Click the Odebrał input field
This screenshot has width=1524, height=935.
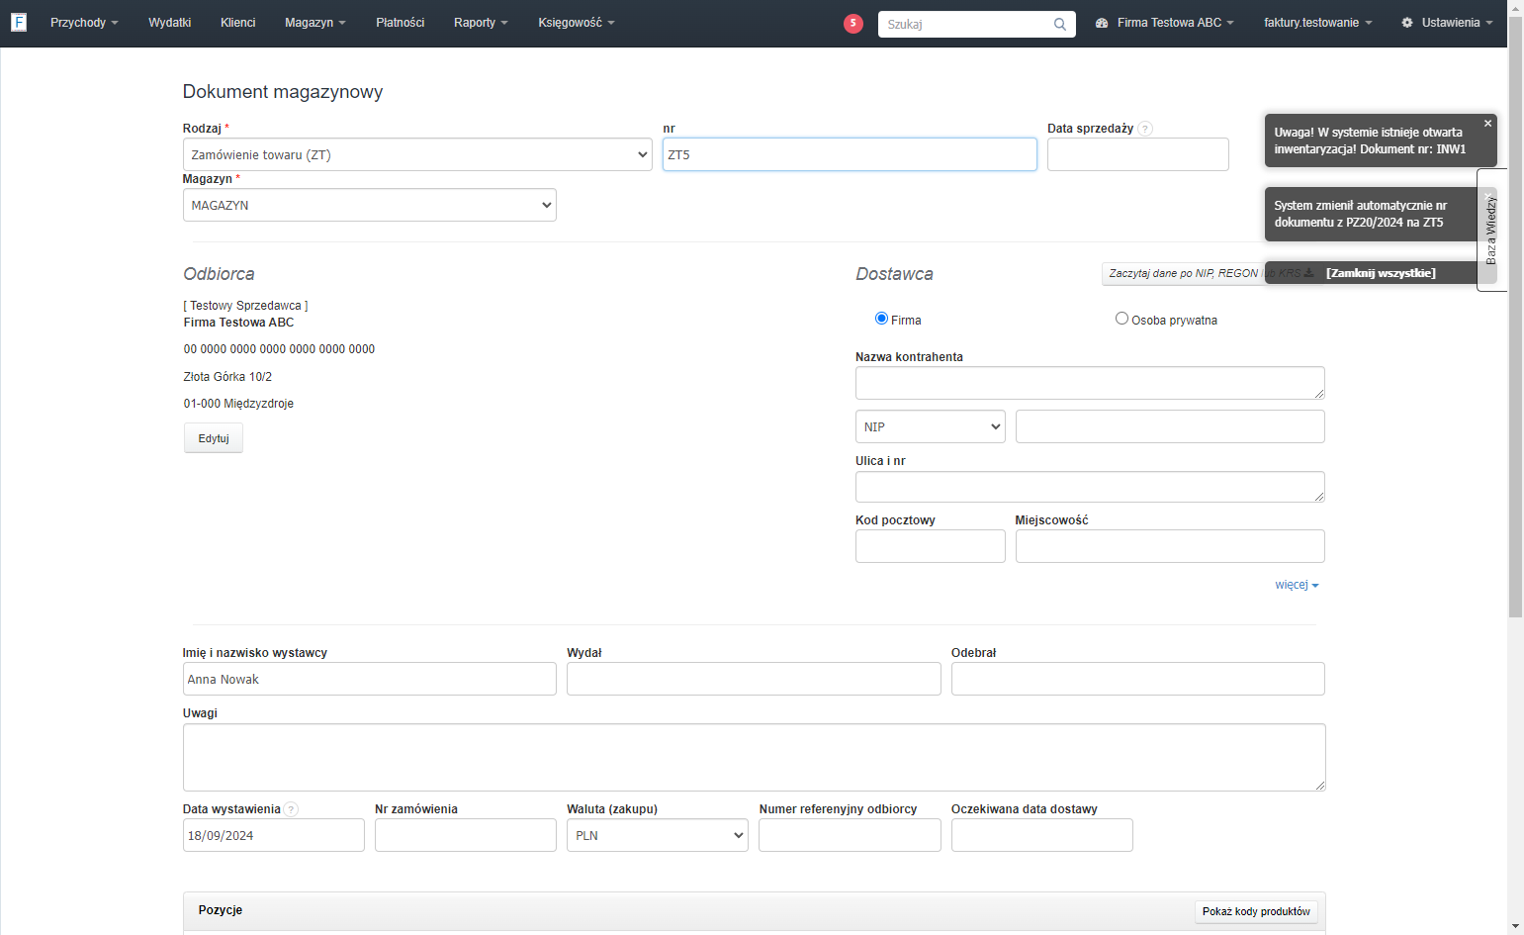tap(1138, 679)
